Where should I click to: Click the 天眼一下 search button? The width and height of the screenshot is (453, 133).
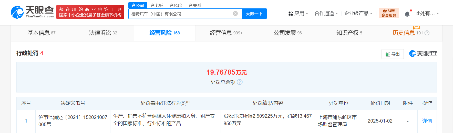coord(254,14)
